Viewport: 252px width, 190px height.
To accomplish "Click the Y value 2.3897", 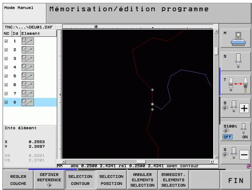I will [37, 147].
